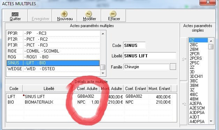Click NPC 1,00 in Coef. Adulte column

tap(88, 102)
